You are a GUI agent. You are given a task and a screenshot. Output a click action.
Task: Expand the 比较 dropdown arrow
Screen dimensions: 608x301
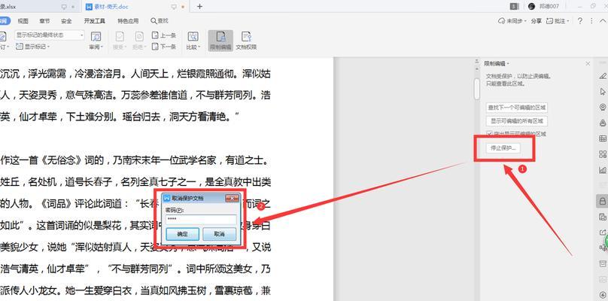click(199, 47)
